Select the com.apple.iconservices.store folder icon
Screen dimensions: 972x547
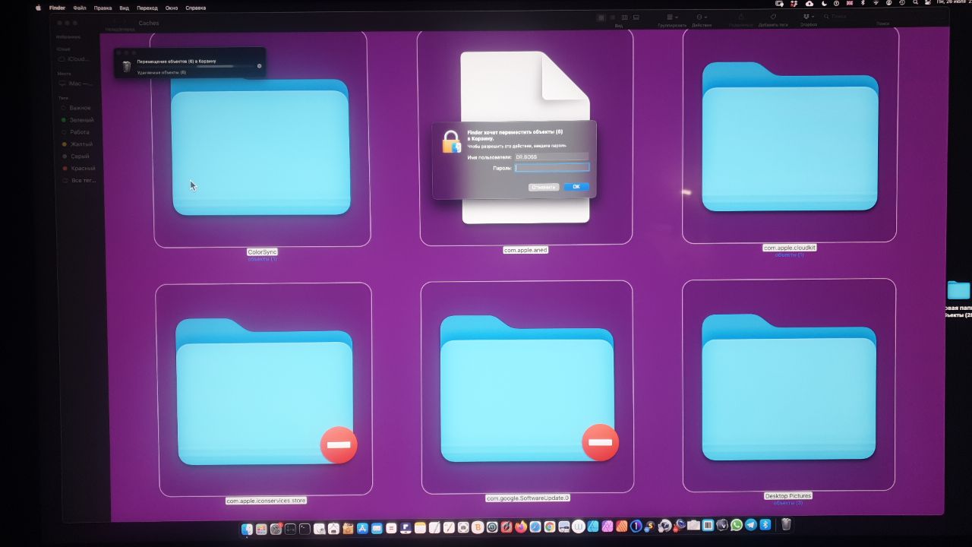[x=264, y=391]
